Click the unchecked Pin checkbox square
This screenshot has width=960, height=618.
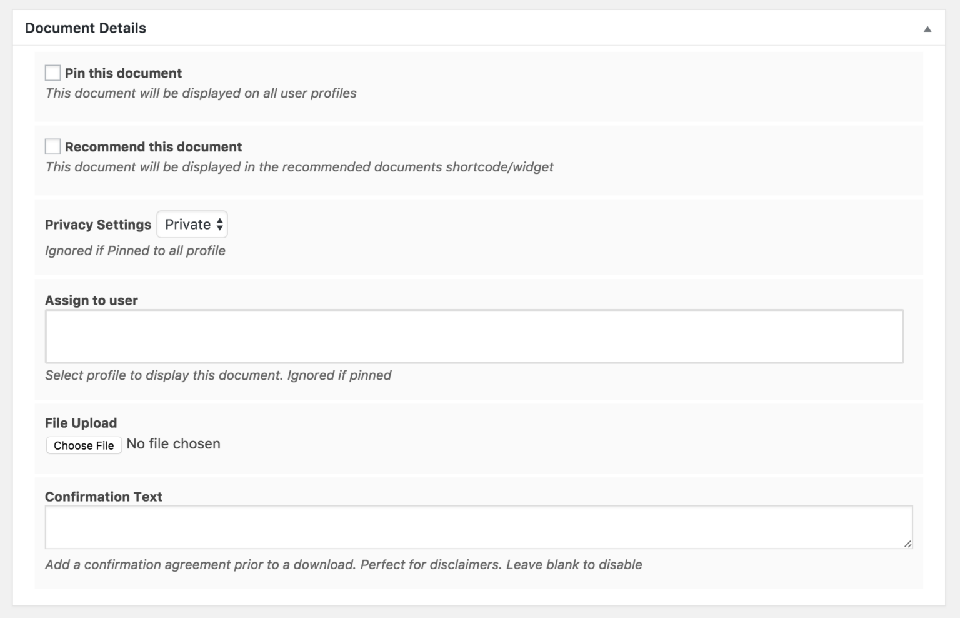(x=52, y=73)
